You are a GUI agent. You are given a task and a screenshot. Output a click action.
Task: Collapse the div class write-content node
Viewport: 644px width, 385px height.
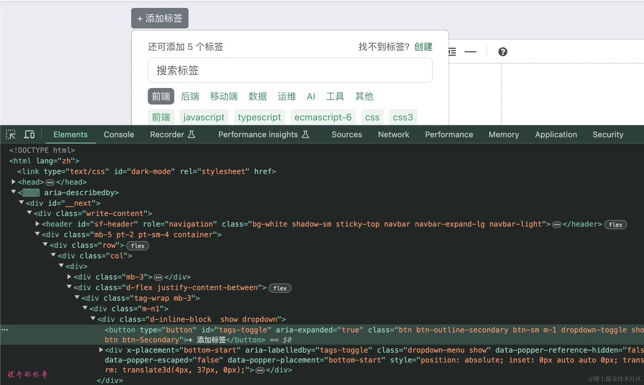coord(29,213)
